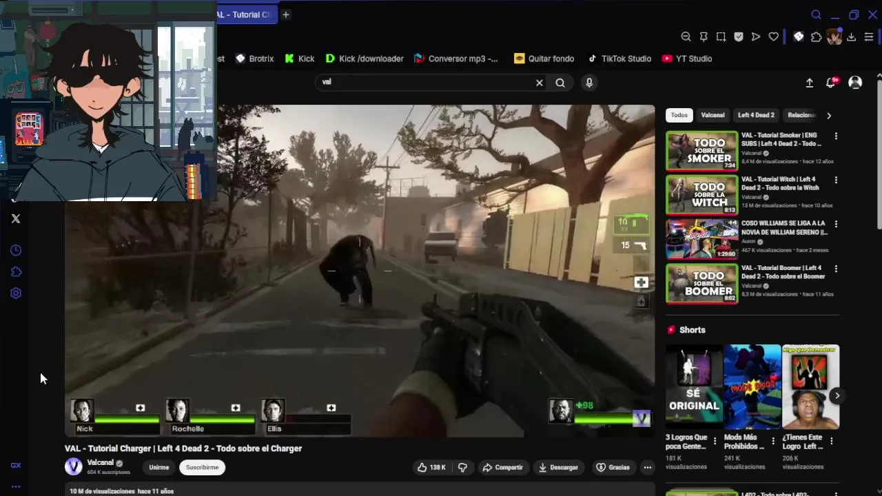Open sidebar Settings gear icon
Viewport: 882px width, 496px height.
16,293
